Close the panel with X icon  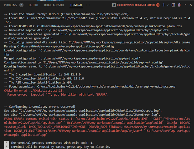click(x=191, y=5)
